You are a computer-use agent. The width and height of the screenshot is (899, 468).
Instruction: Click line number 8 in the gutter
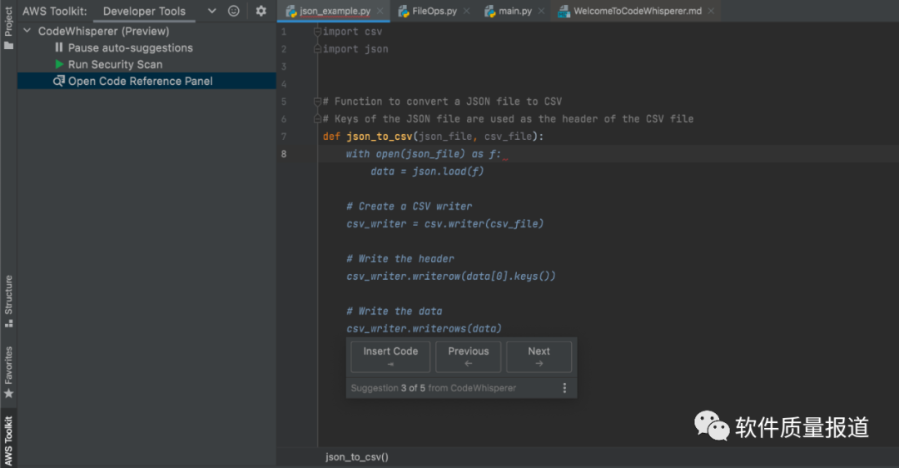284,154
